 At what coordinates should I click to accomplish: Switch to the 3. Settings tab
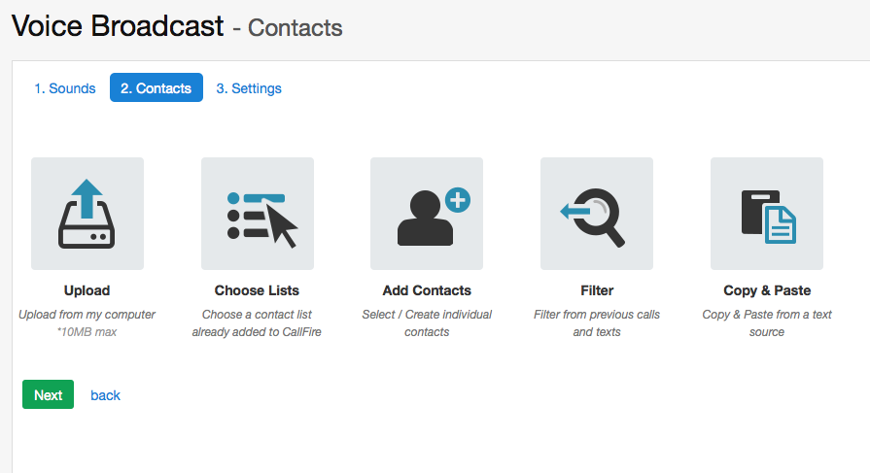click(x=249, y=88)
